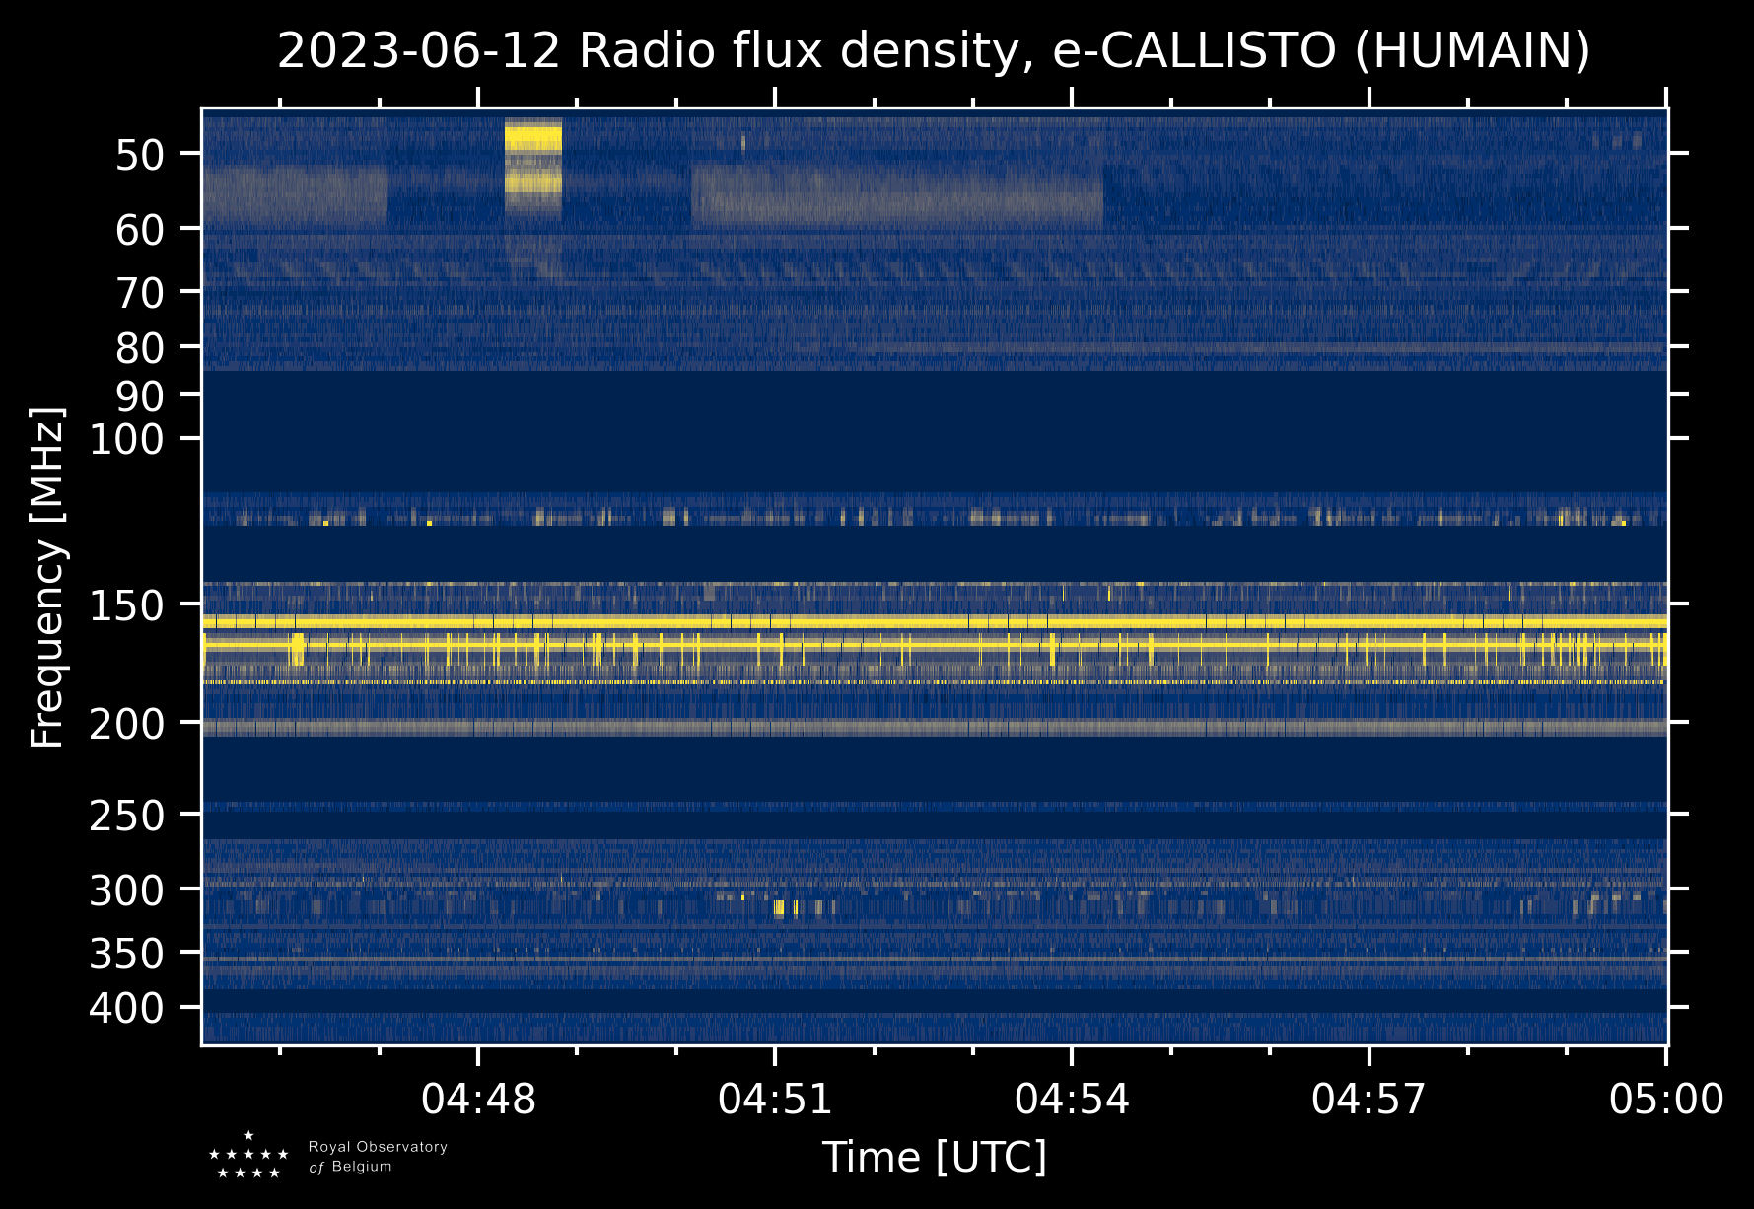Image resolution: width=1754 pixels, height=1209 pixels.
Task: Click the Time [UTC] axis label
Action: coord(935,1158)
